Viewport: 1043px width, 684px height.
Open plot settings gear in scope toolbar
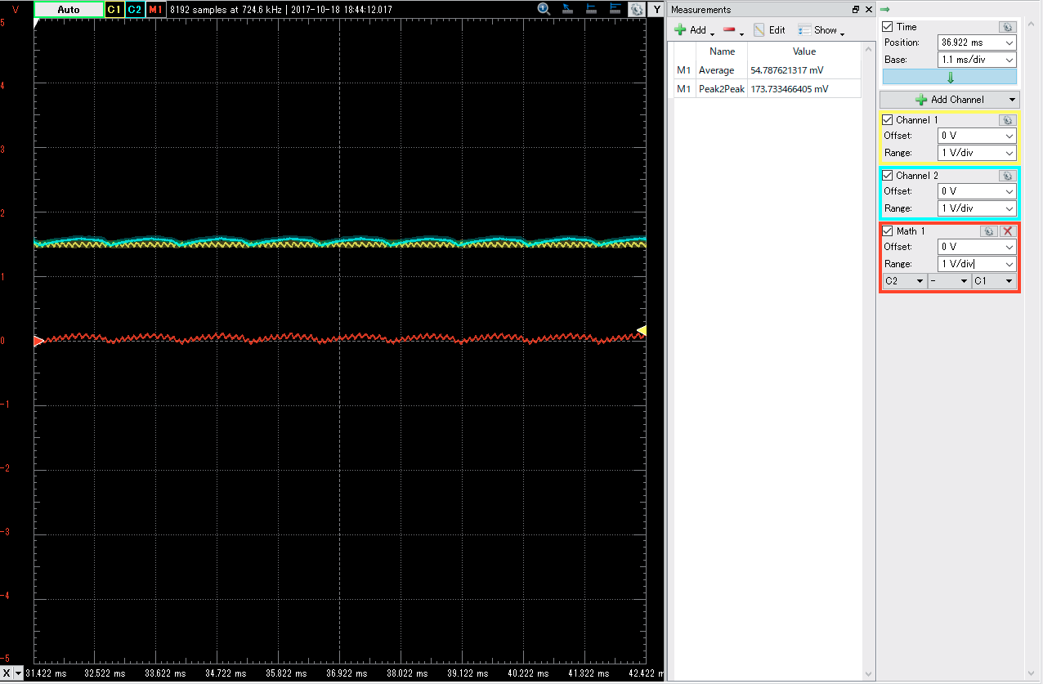636,9
